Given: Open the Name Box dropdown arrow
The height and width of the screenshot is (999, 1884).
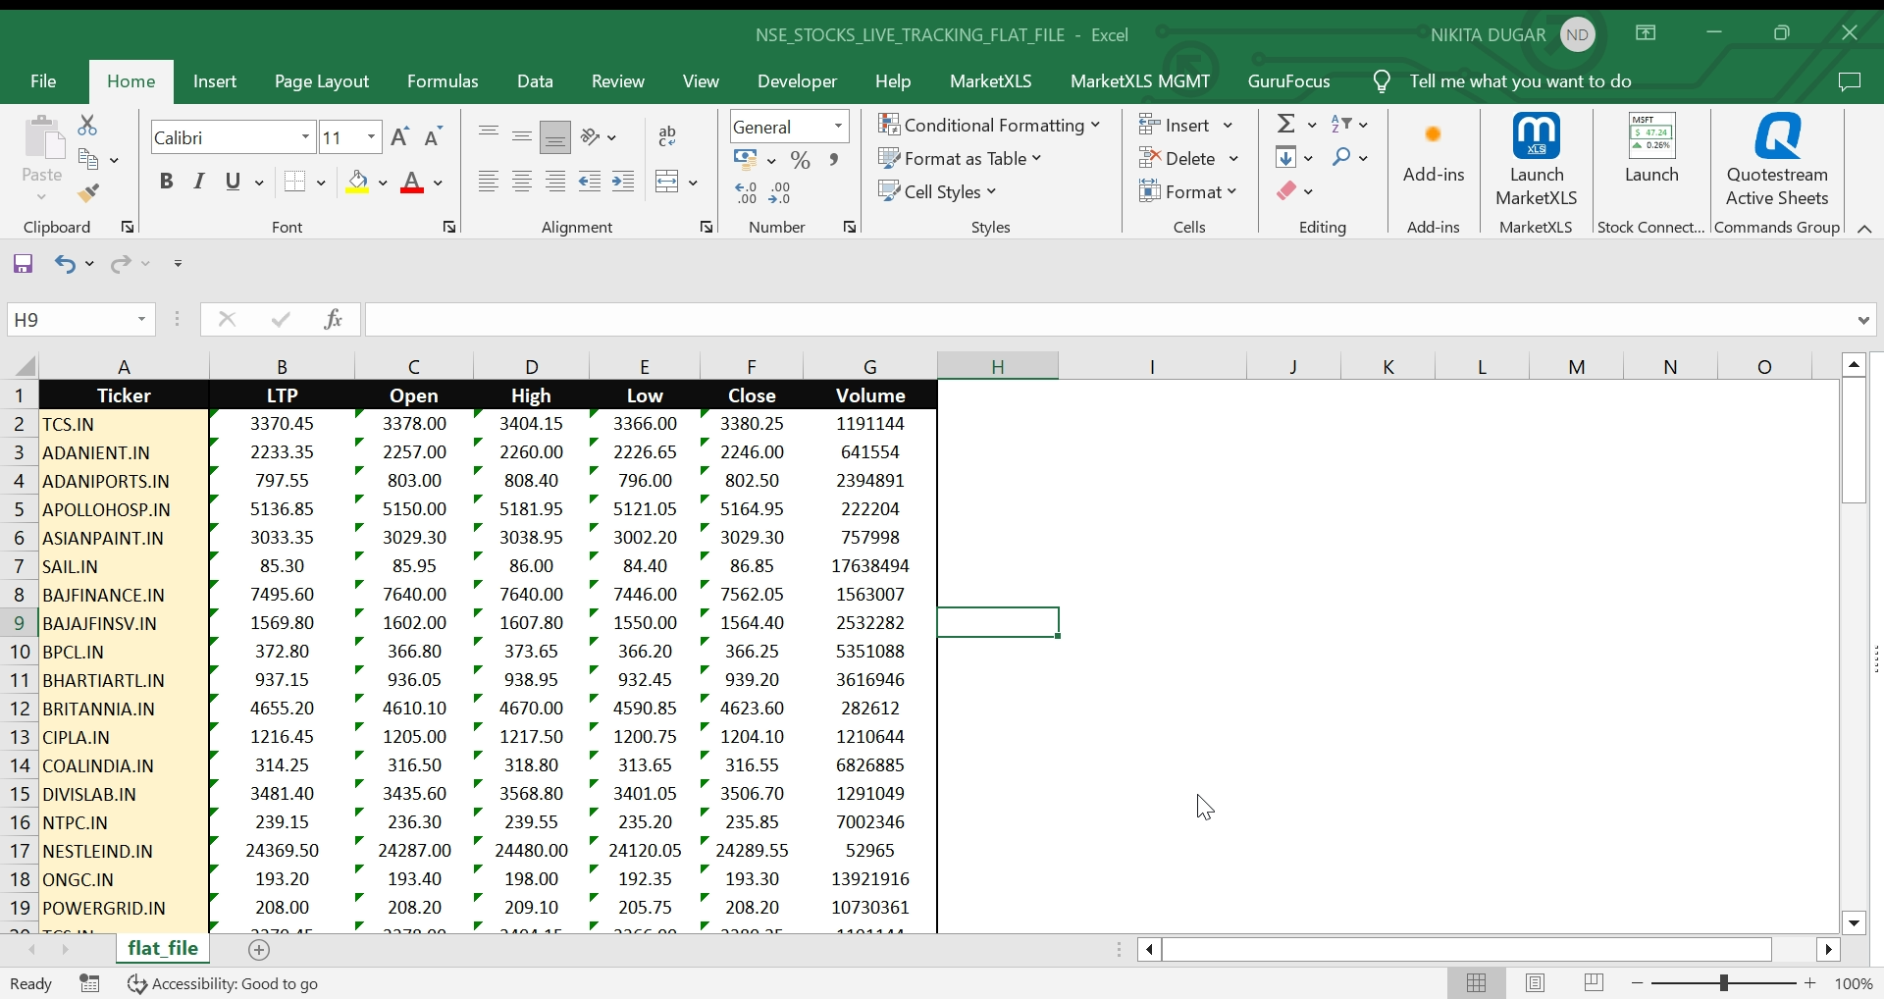Looking at the screenshot, I should point(141,319).
